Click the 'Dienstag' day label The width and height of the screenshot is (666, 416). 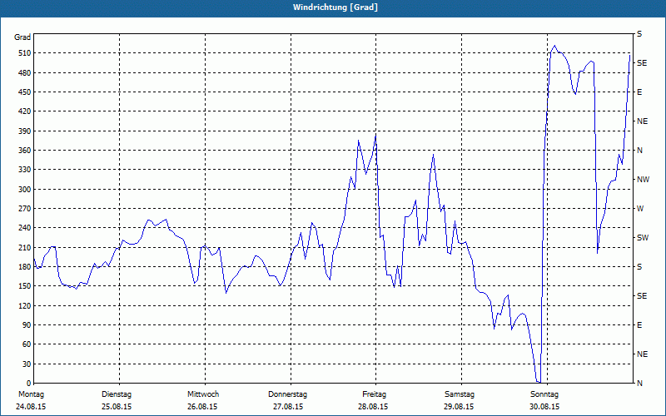coord(117,394)
